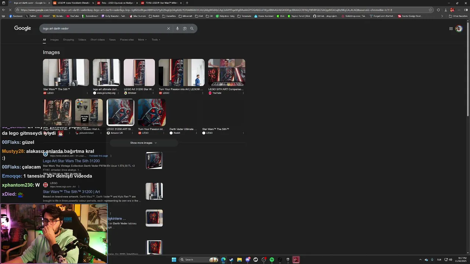Open the framed art image beside the lego.com result
The image size is (470, 264).
154,191
